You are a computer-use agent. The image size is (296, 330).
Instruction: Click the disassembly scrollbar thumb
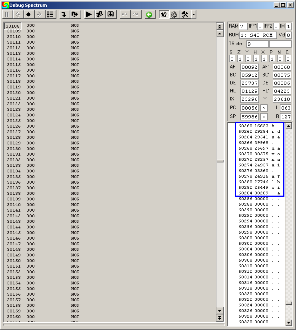tap(220, 162)
